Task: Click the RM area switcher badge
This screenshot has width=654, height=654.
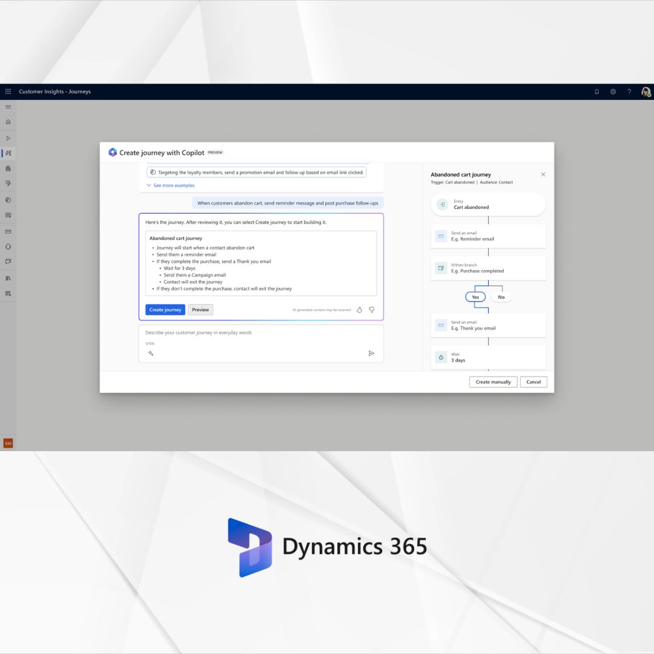Action: tap(8, 443)
